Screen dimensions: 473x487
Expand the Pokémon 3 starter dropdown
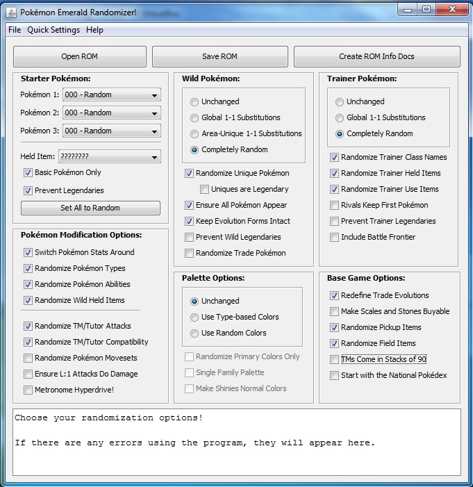coord(111,131)
